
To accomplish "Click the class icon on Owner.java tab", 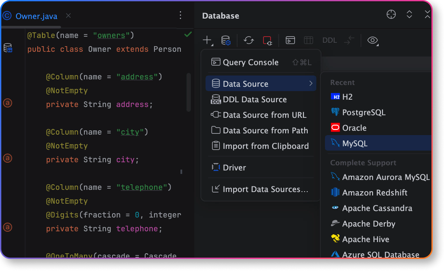I will point(7,16).
